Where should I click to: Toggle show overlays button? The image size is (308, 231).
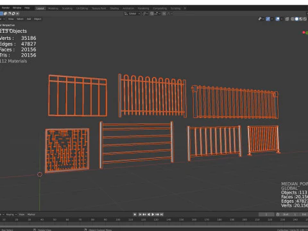coord(277,19)
